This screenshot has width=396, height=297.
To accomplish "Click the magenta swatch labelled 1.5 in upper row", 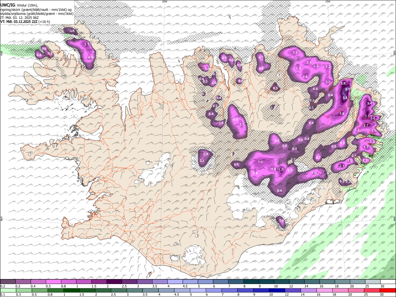I will tap(99, 282).
